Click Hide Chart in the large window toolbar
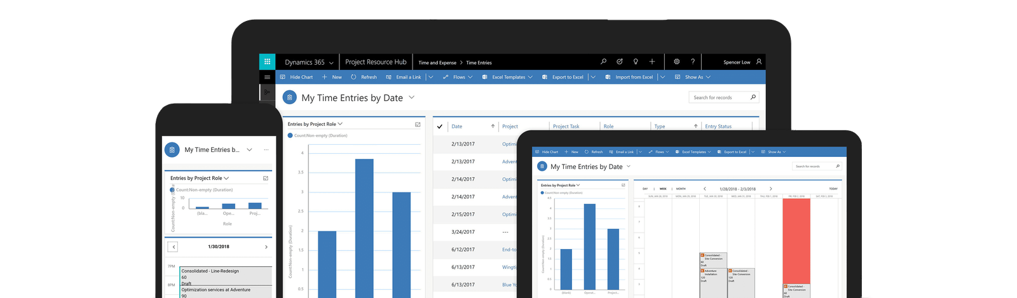 coord(297,77)
